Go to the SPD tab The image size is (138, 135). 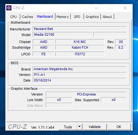click(77, 17)
